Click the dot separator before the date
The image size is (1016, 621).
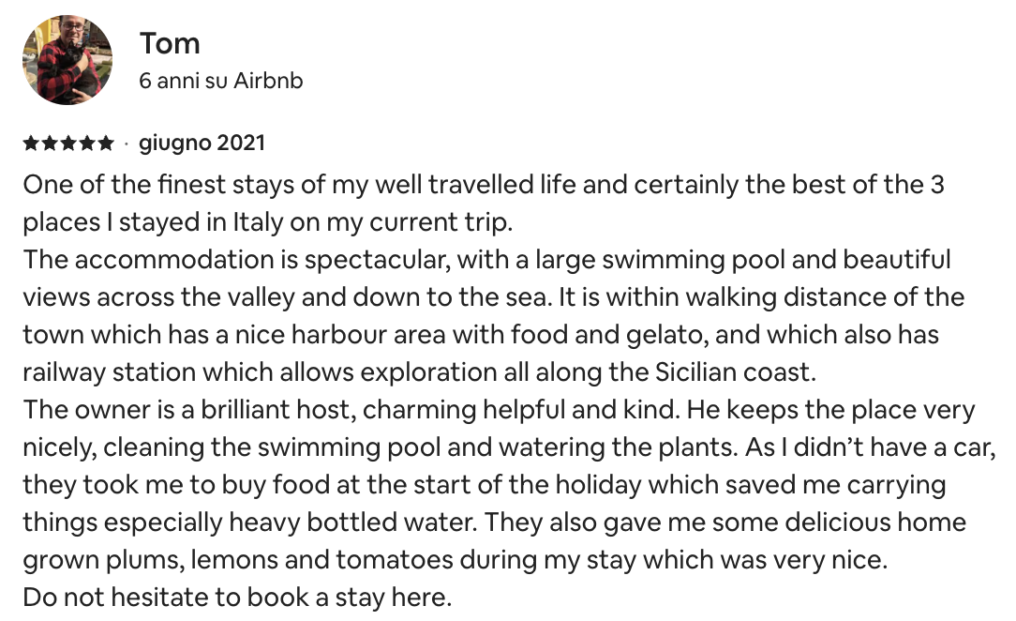click(127, 144)
